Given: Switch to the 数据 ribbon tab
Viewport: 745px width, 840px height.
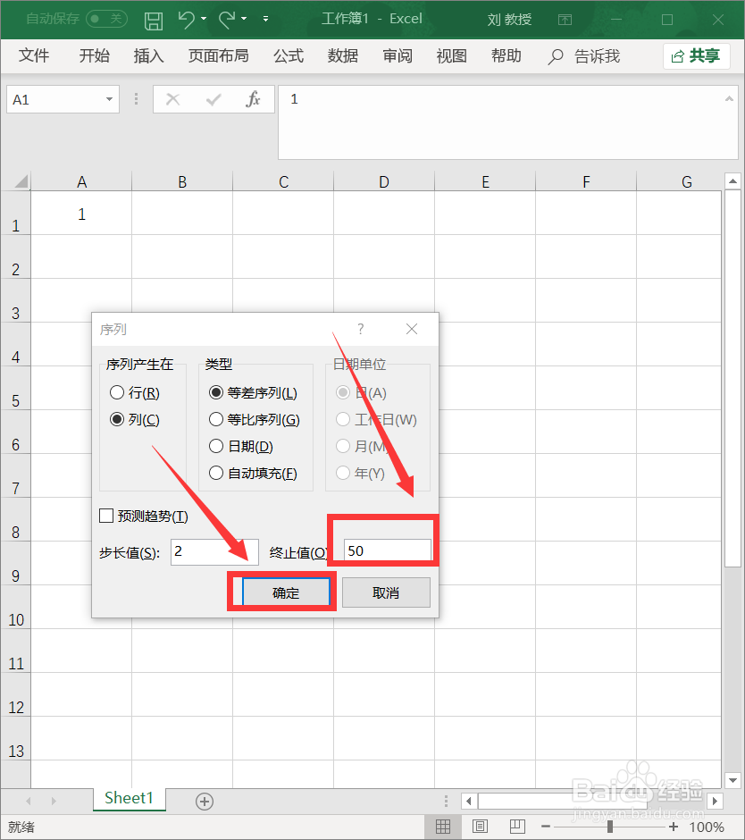Looking at the screenshot, I should pyautogui.click(x=342, y=55).
